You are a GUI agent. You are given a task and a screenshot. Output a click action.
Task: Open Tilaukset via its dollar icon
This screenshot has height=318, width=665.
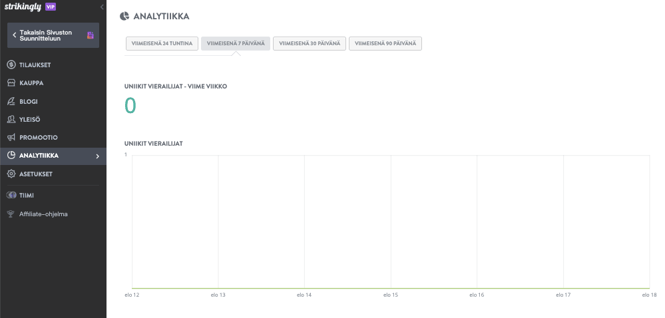tap(11, 65)
